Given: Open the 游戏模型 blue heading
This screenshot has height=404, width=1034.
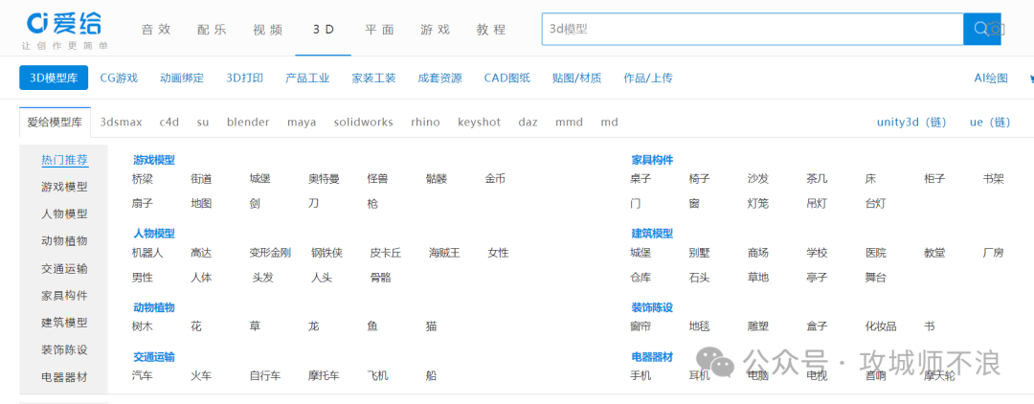Looking at the screenshot, I should point(153,160).
